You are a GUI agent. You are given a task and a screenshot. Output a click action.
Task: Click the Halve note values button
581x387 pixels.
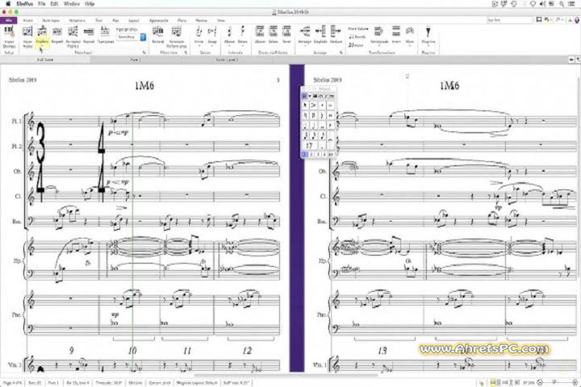point(356,45)
